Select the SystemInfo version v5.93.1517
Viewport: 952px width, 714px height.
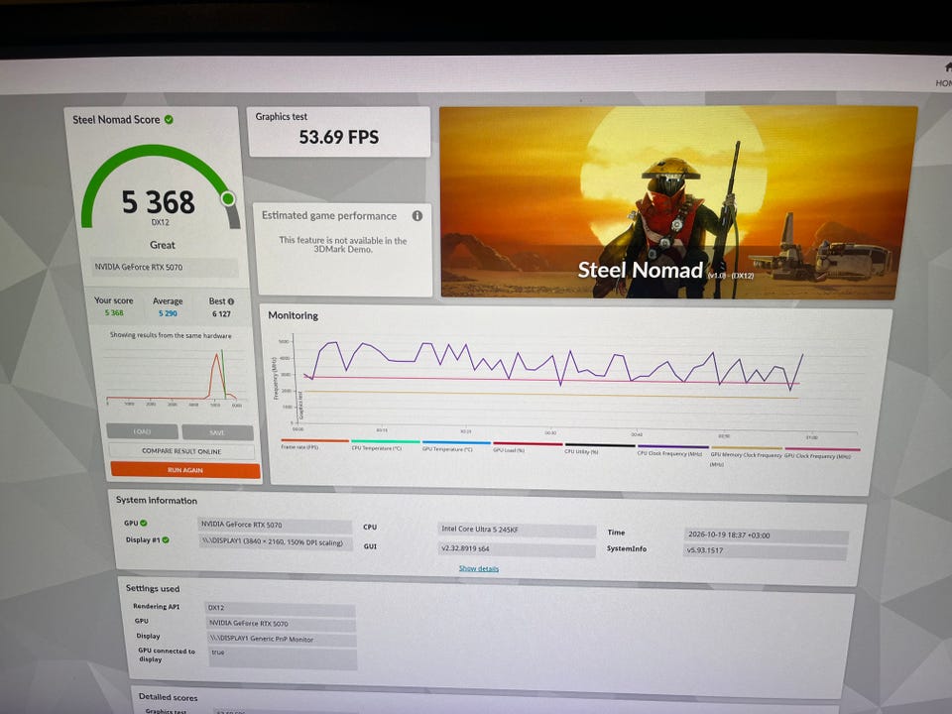click(765, 550)
